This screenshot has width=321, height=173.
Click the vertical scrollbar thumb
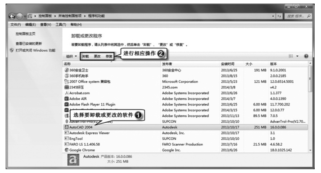point(310,79)
